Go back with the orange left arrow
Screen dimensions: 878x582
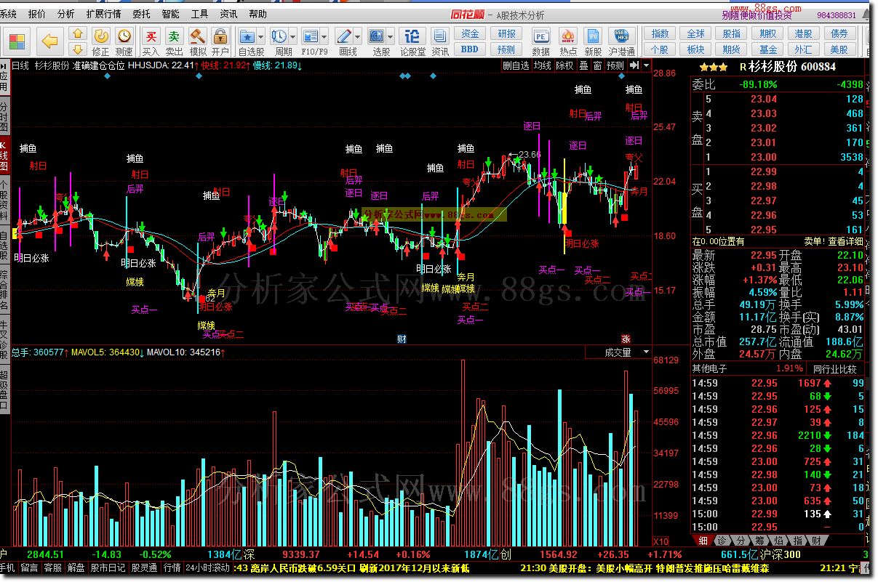click(x=49, y=41)
